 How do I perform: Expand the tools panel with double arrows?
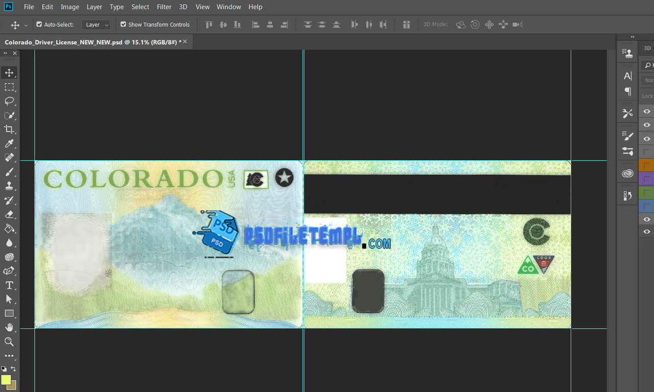click(x=6, y=53)
